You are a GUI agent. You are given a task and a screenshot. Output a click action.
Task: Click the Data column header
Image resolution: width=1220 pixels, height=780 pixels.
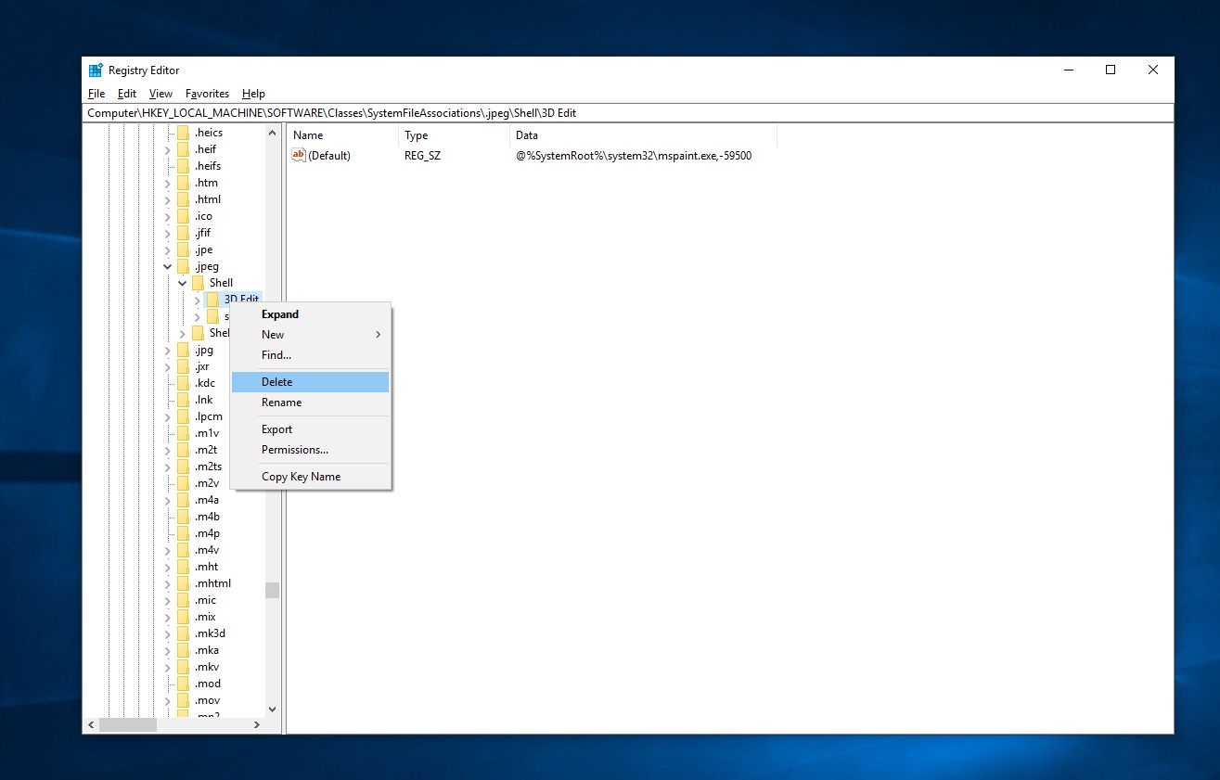pos(643,135)
